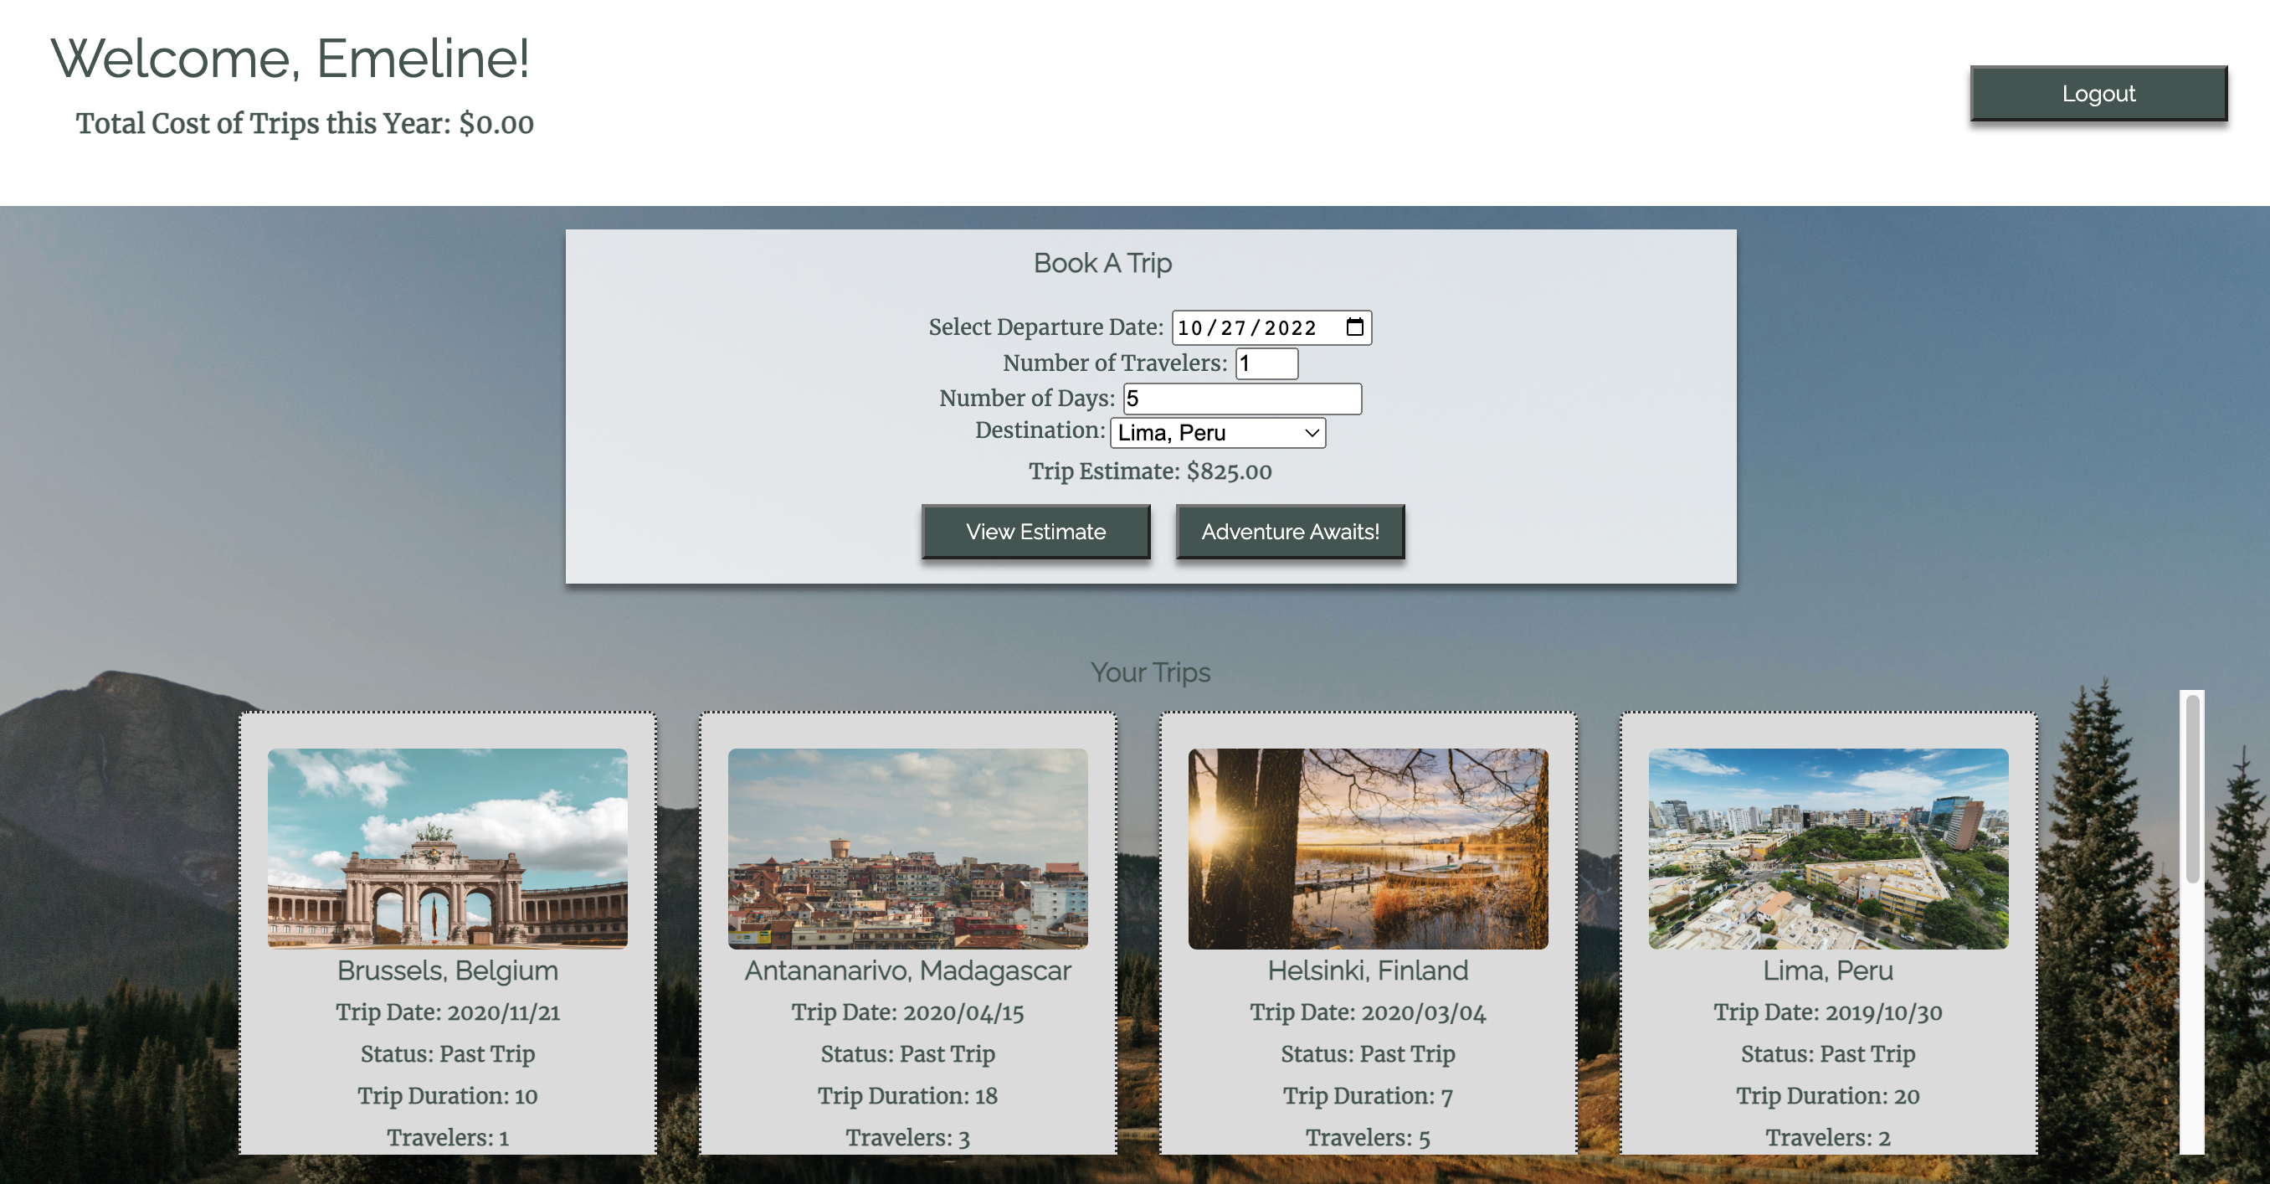Open the Destination dropdown showing Lima, Peru
Viewport: 2270px width, 1184px height.
(x=1218, y=433)
